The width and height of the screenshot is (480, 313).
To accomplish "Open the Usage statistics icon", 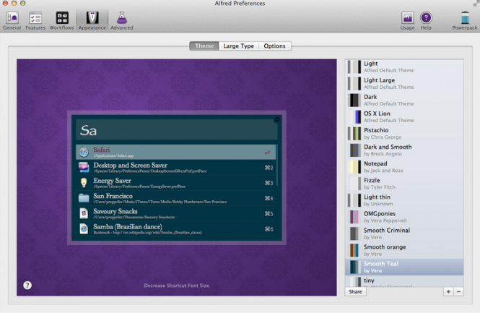I will tap(407, 21).
